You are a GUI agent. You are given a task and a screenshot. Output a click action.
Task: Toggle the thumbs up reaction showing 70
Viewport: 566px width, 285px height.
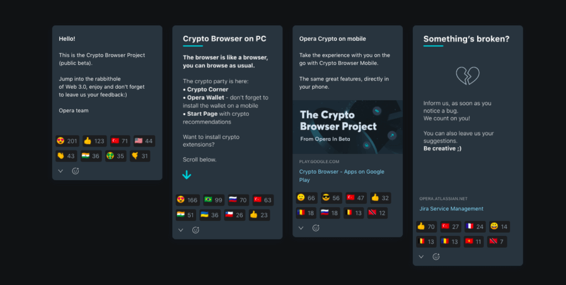[426, 227]
